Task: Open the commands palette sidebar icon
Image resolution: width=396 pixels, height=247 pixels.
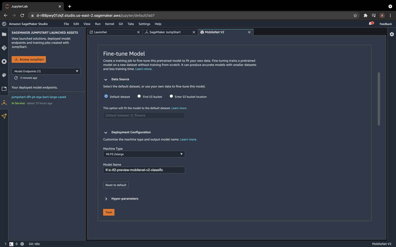Action: click(x=4, y=75)
